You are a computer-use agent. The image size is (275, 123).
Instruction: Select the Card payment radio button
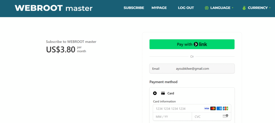click(x=155, y=93)
